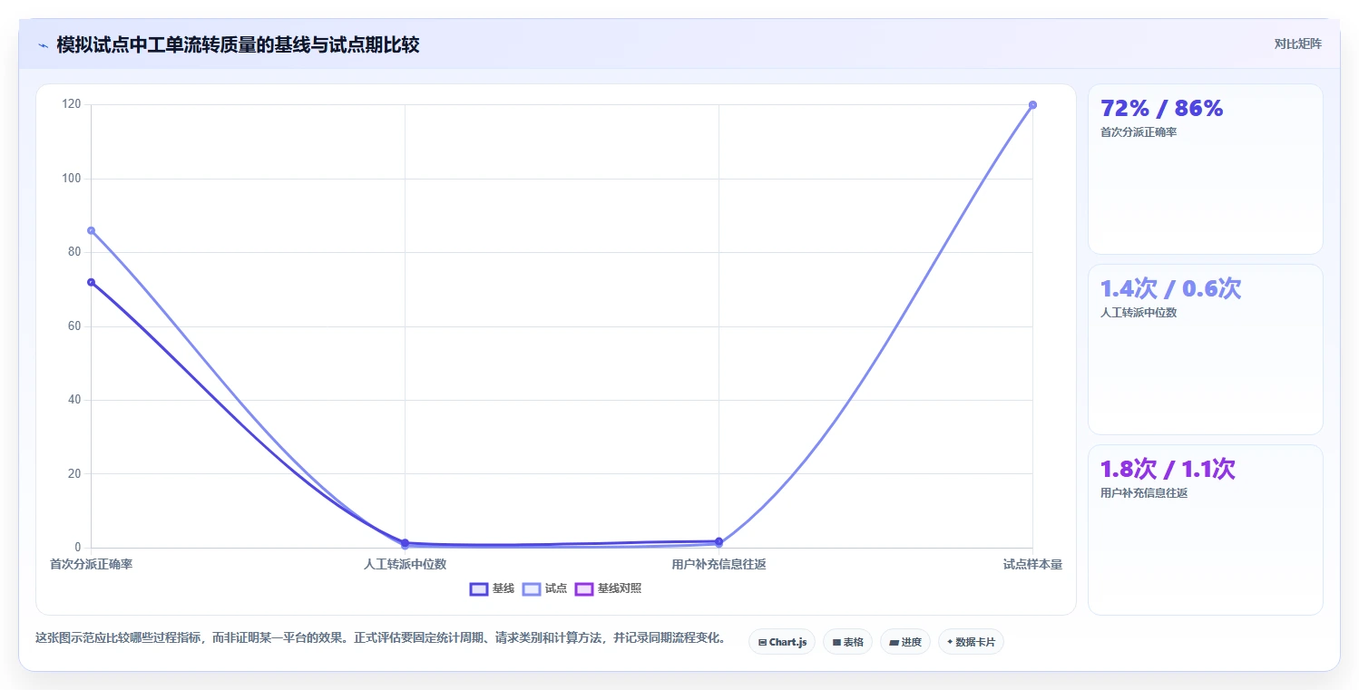Click the 用户补充信息往返 x-axis label
This screenshot has height=690, width=1359.
(719, 564)
